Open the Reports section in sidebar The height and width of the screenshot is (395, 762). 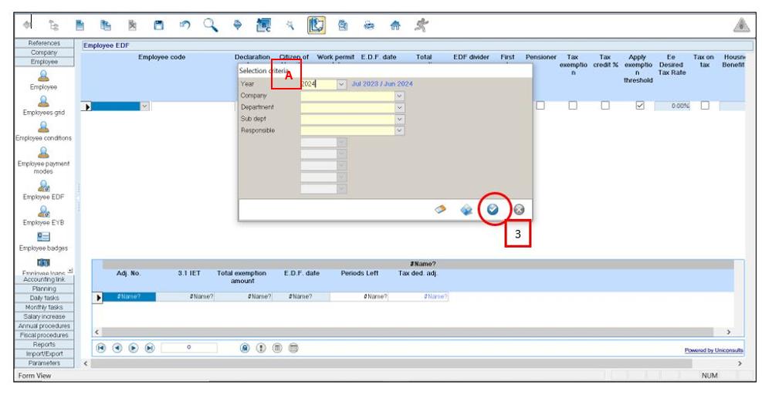[44, 344]
